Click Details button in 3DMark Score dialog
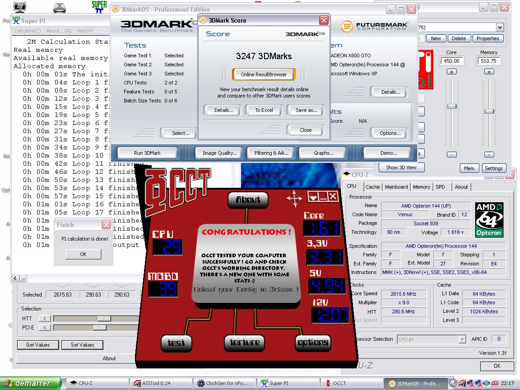Viewport: 520px width, 390px height. (x=223, y=110)
